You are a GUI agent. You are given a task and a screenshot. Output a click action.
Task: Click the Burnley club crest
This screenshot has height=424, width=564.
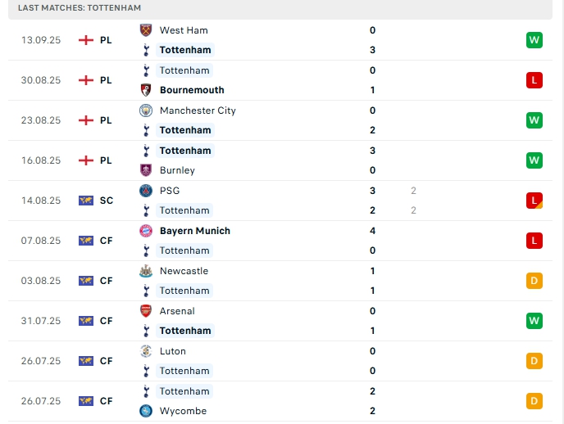(146, 170)
